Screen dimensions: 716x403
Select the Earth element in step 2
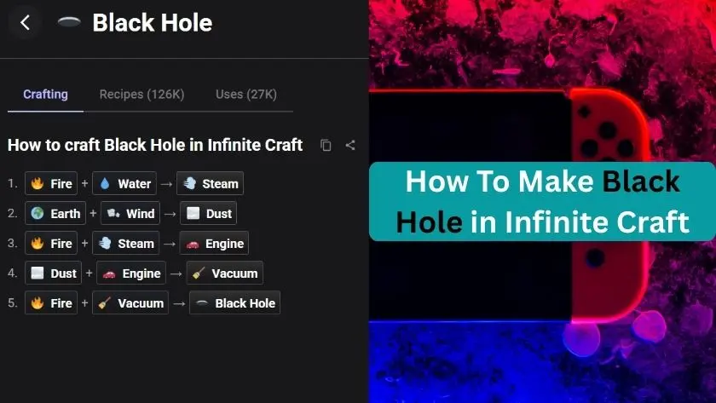point(55,213)
